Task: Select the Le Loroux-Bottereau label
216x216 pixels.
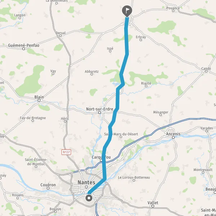Action: 134,177
